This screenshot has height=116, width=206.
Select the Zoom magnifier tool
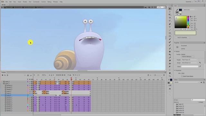pos(170,76)
